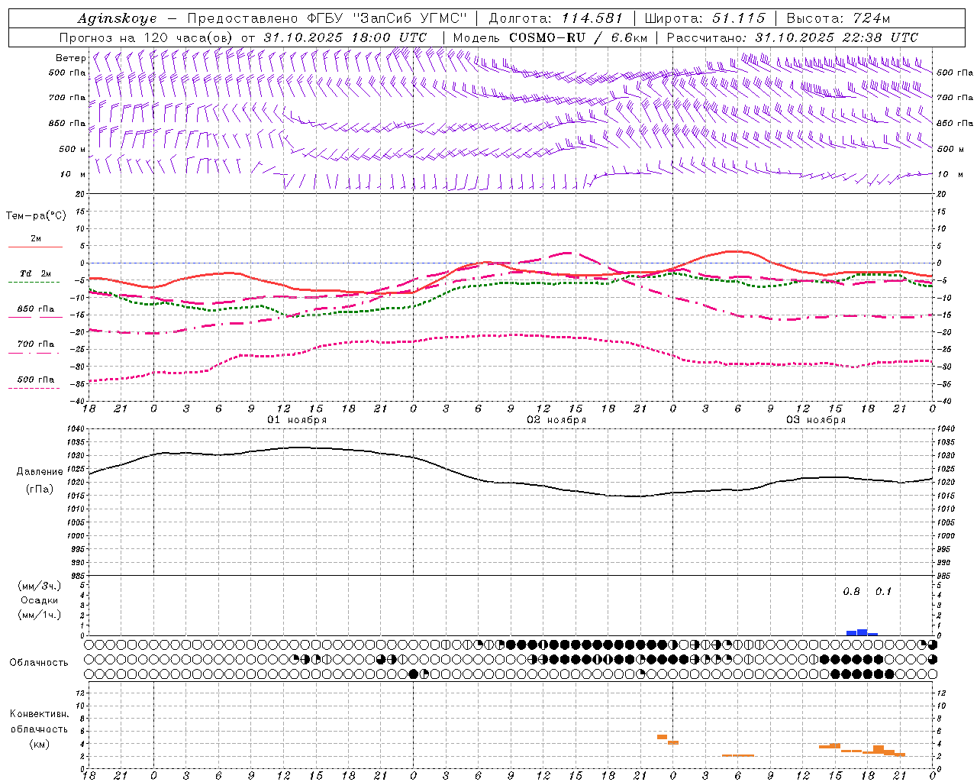Click the precipitation amount "0.1"
Screen dimensions: 977x782
click(x=883, y=592)
